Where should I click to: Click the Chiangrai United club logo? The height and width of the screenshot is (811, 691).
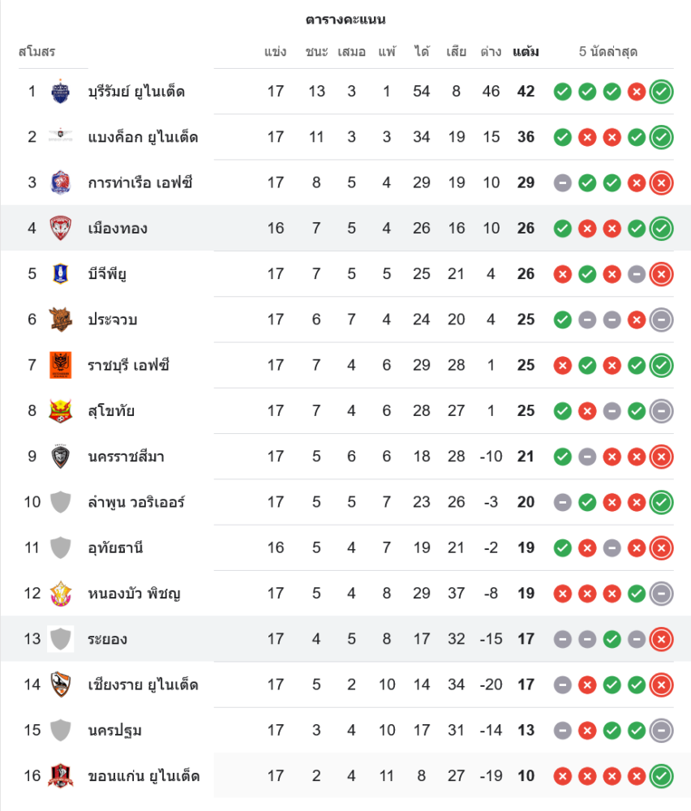tap(61, 684)
